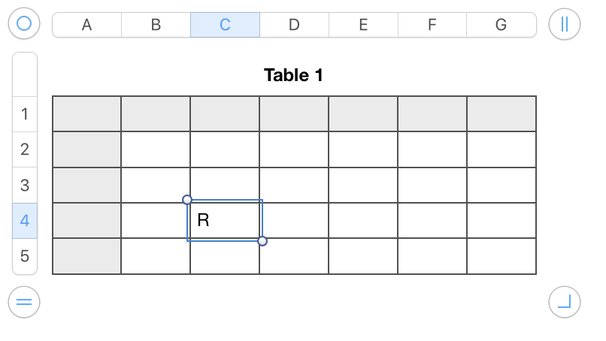Image resolution: width=606 pixels, height=341 pixels.
Task: Click the add columns handle icon
Action: coord(565,24)
